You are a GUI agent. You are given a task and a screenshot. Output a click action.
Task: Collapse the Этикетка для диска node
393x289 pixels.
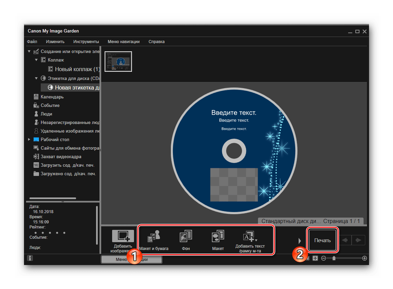click(36, 78)
